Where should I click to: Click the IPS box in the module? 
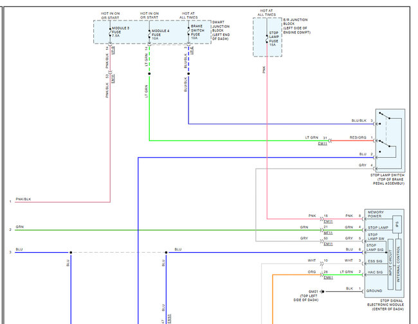click(397, 225)
